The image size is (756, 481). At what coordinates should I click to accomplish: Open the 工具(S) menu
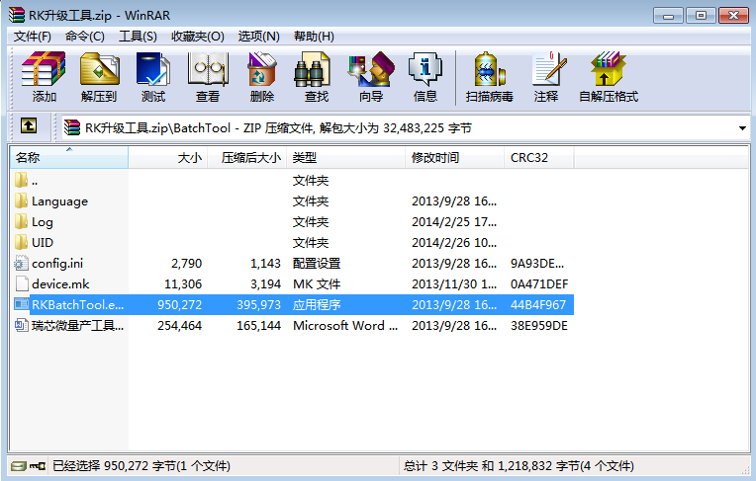pyautogui.click(x=138, y=37)
